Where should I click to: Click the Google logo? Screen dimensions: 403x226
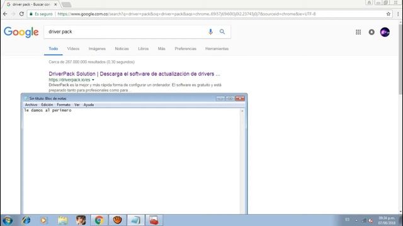21,32
